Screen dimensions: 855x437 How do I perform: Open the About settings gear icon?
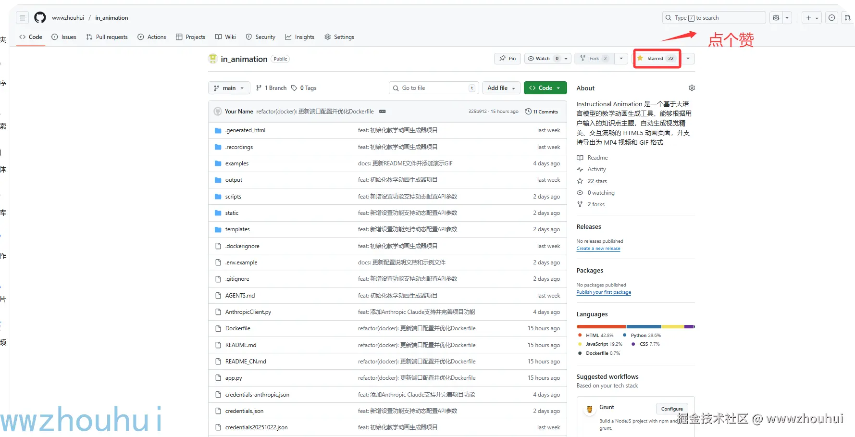(692, 88)
